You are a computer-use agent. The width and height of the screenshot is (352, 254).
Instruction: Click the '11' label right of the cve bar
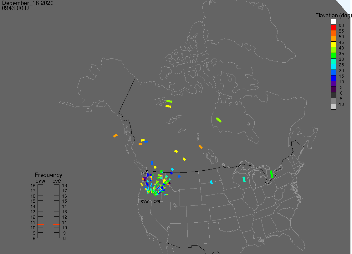click(64, 222)
